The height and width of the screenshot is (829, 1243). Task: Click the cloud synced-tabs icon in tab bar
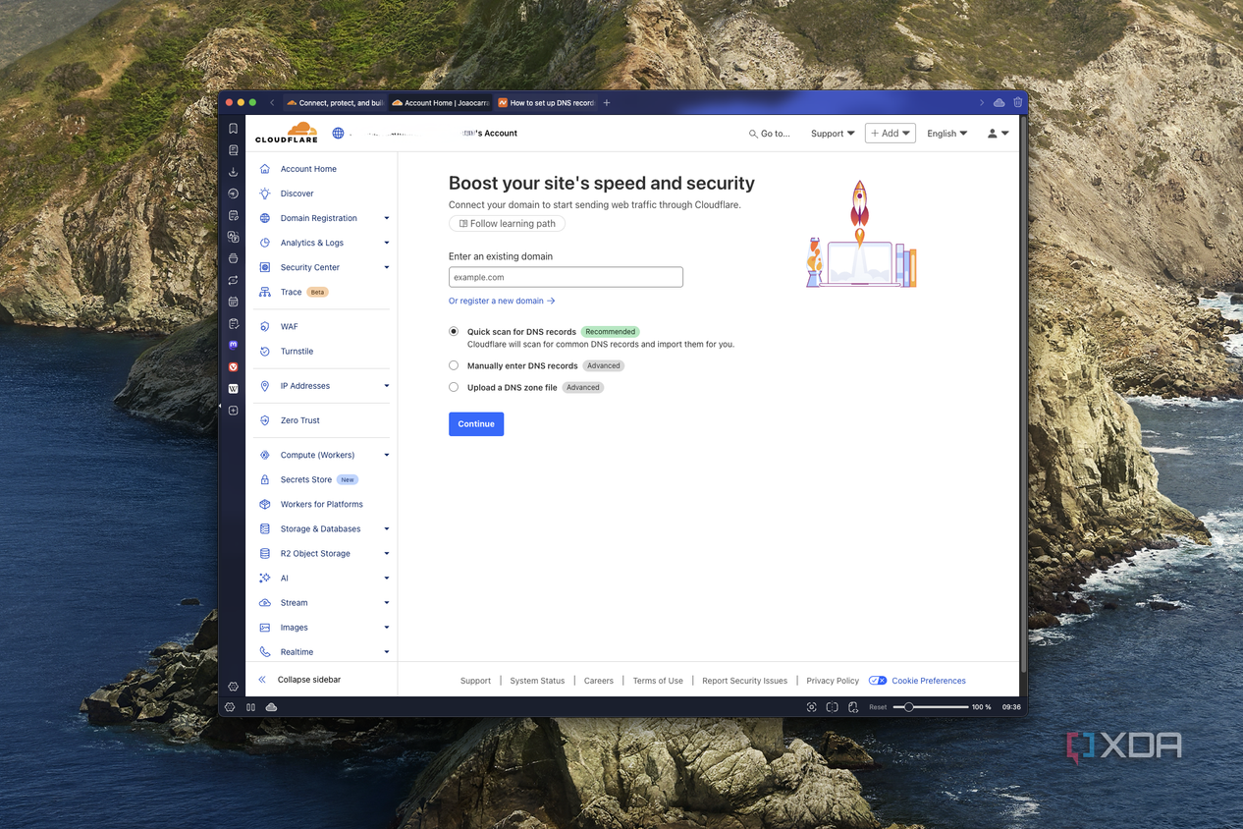tap(999, 102)
